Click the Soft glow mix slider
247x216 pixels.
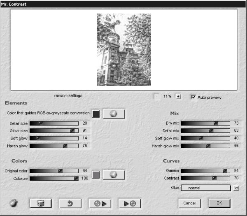205,138
